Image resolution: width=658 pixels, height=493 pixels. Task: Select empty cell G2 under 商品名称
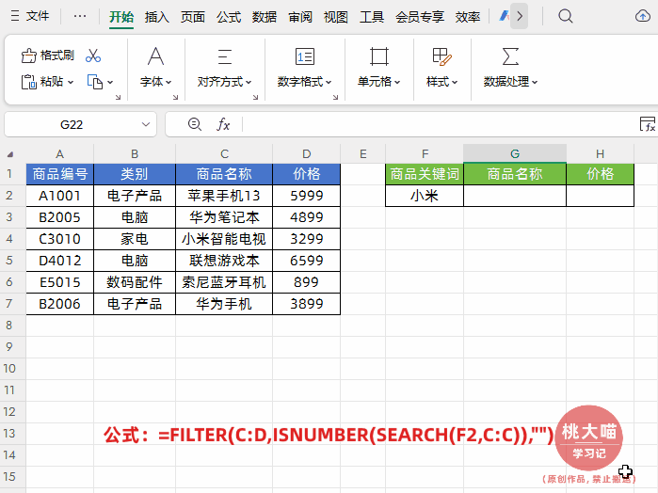point(515,196)
